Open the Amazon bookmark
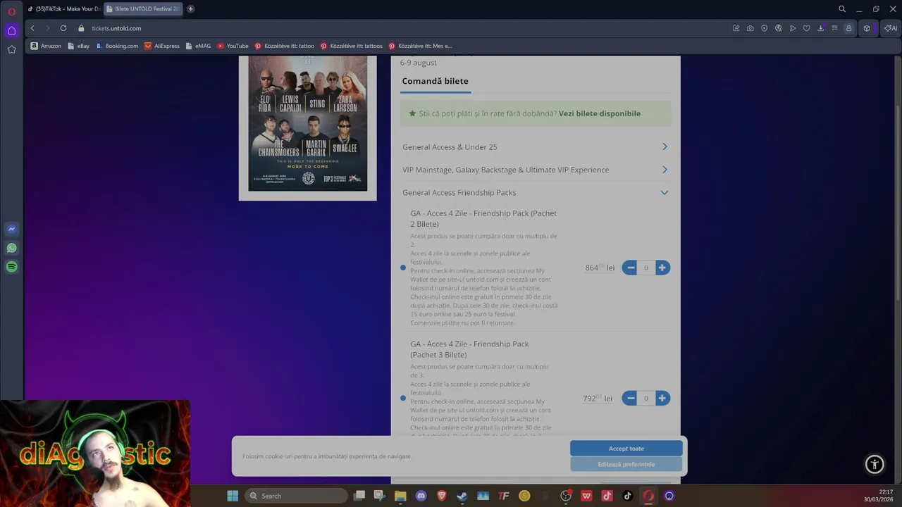 click(x=46, y=46)
